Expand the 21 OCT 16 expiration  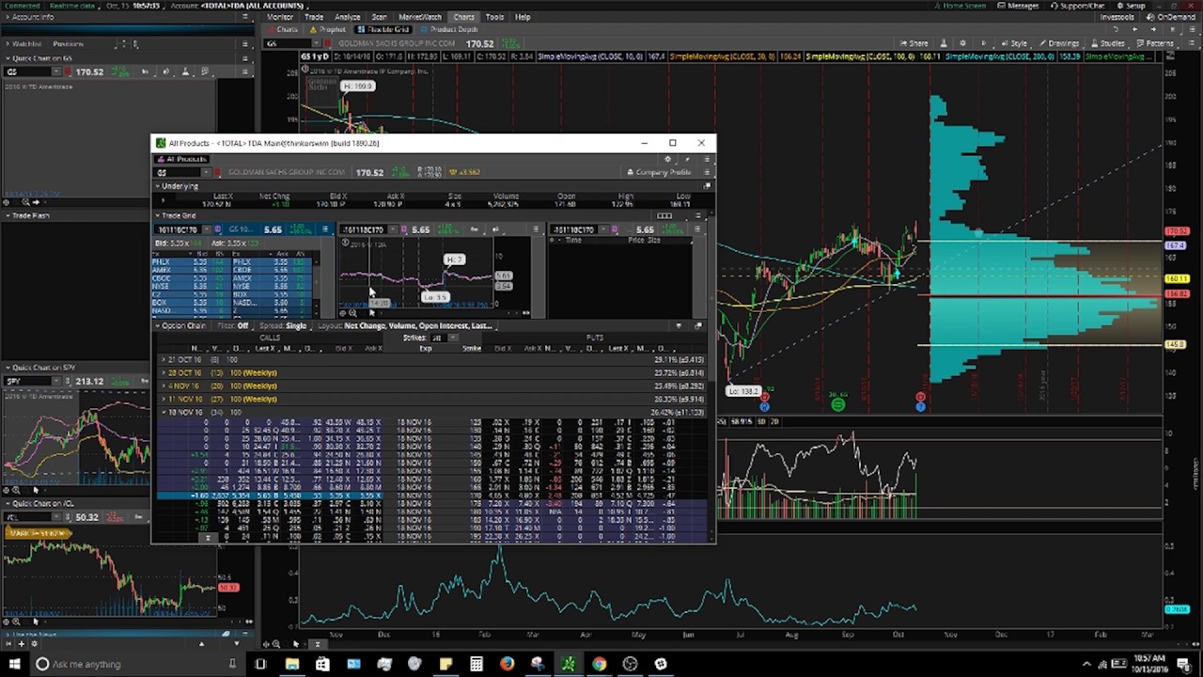click(164, 360)
